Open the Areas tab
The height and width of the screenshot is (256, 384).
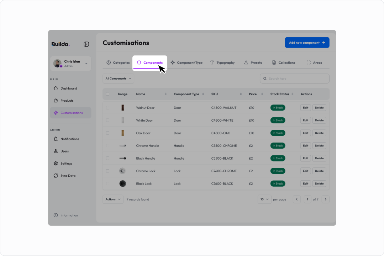point(314,63)
